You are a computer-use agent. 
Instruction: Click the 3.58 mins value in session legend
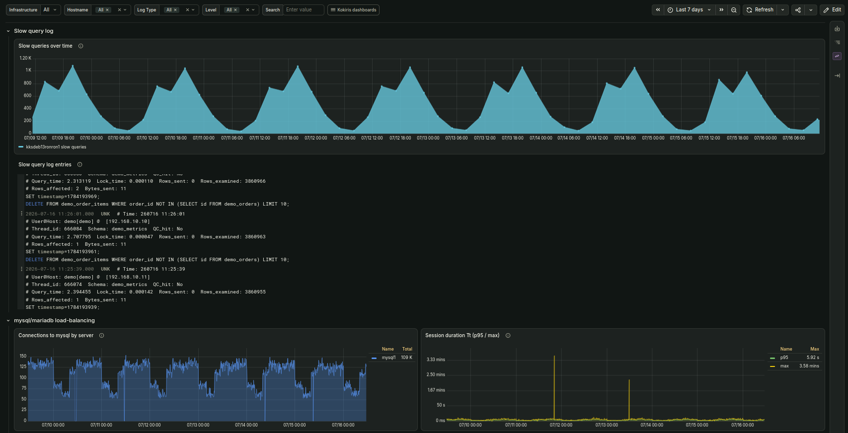(809, 366)
